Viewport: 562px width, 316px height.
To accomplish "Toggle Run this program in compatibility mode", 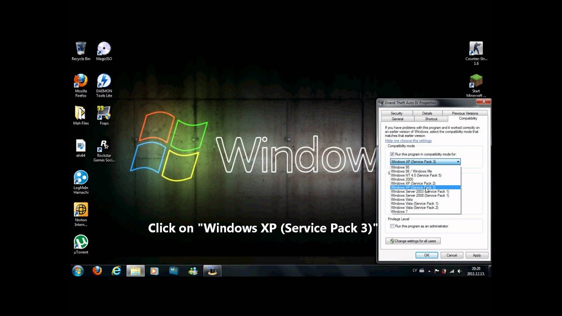I will [x=392, y=154].
